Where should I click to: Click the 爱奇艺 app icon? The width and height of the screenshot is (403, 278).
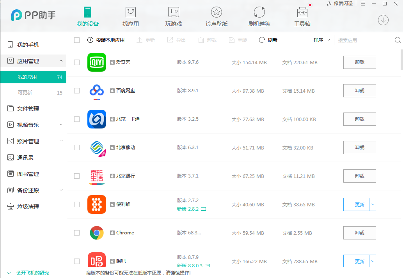click(97, 62)
